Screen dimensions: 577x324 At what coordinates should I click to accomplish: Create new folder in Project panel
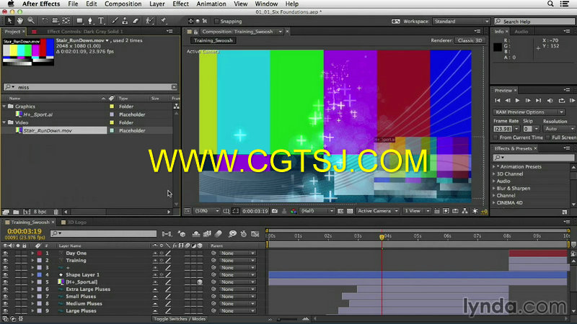click(x=16, y=212)
